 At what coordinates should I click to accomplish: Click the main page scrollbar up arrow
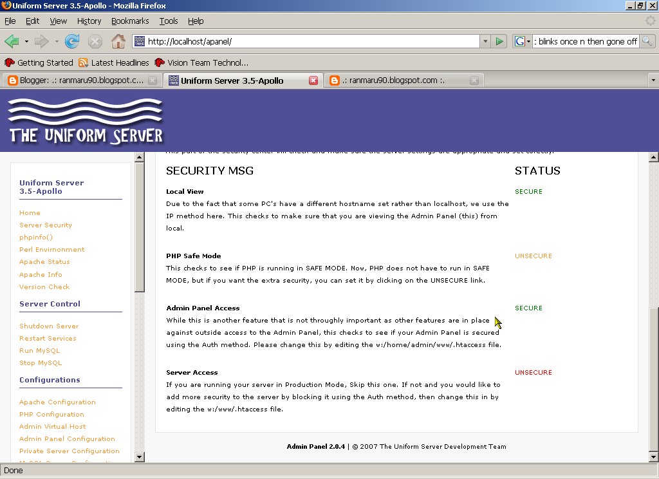coord(654,157)
